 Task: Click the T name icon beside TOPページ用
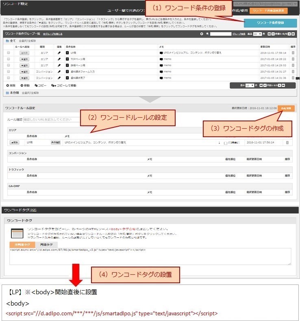67,59
